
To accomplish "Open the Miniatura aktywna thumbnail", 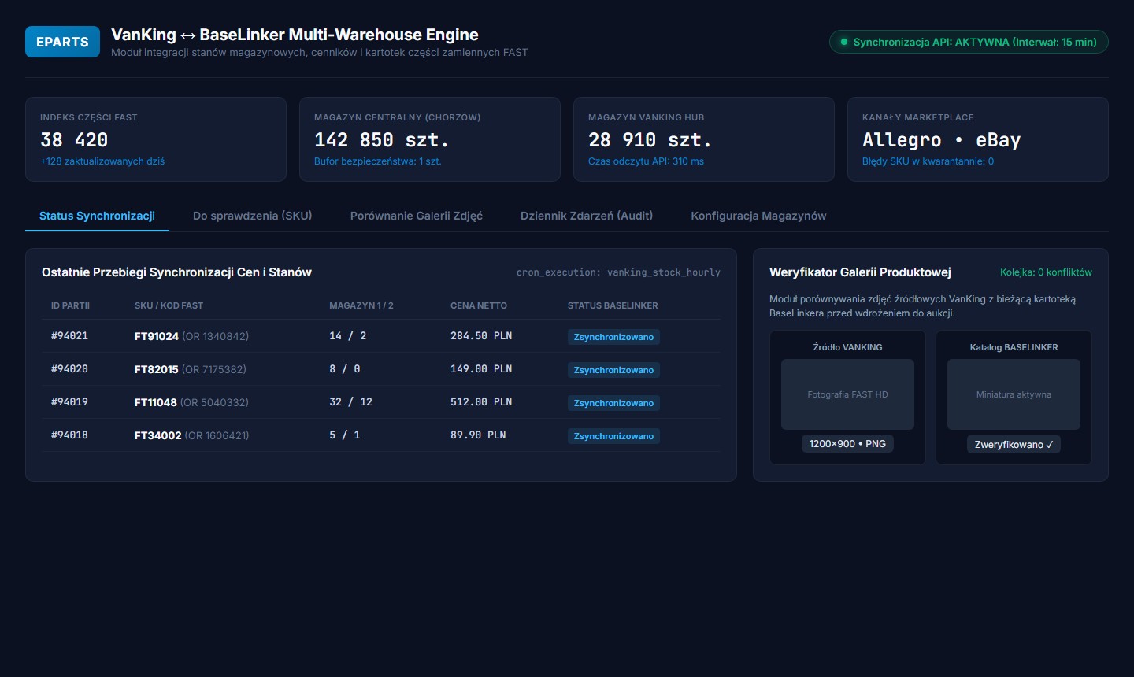I will pyautogui.click(x=1014, y=394).
